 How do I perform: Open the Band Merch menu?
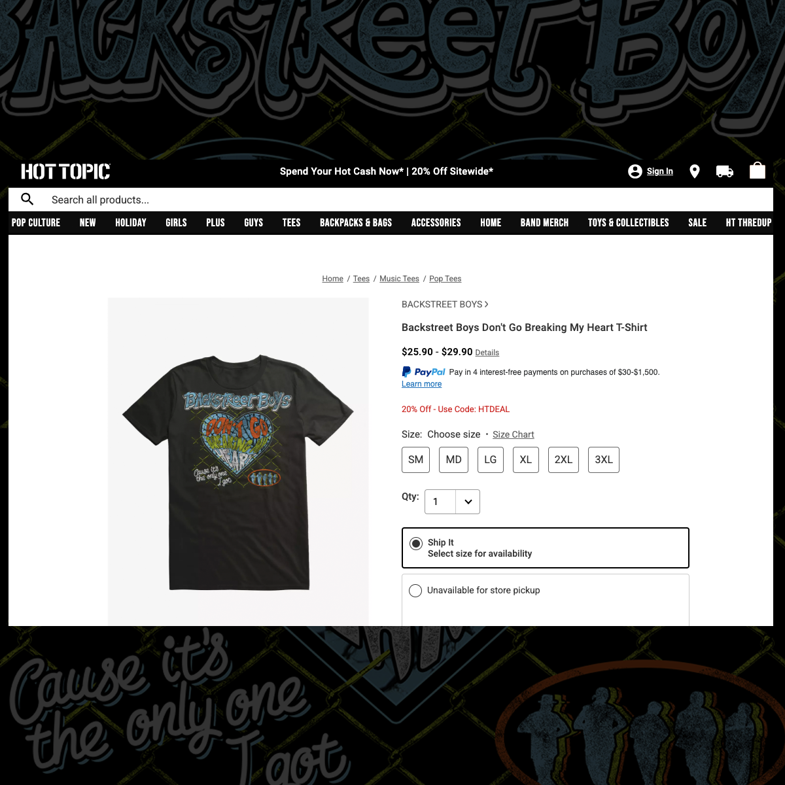(544, 222)
